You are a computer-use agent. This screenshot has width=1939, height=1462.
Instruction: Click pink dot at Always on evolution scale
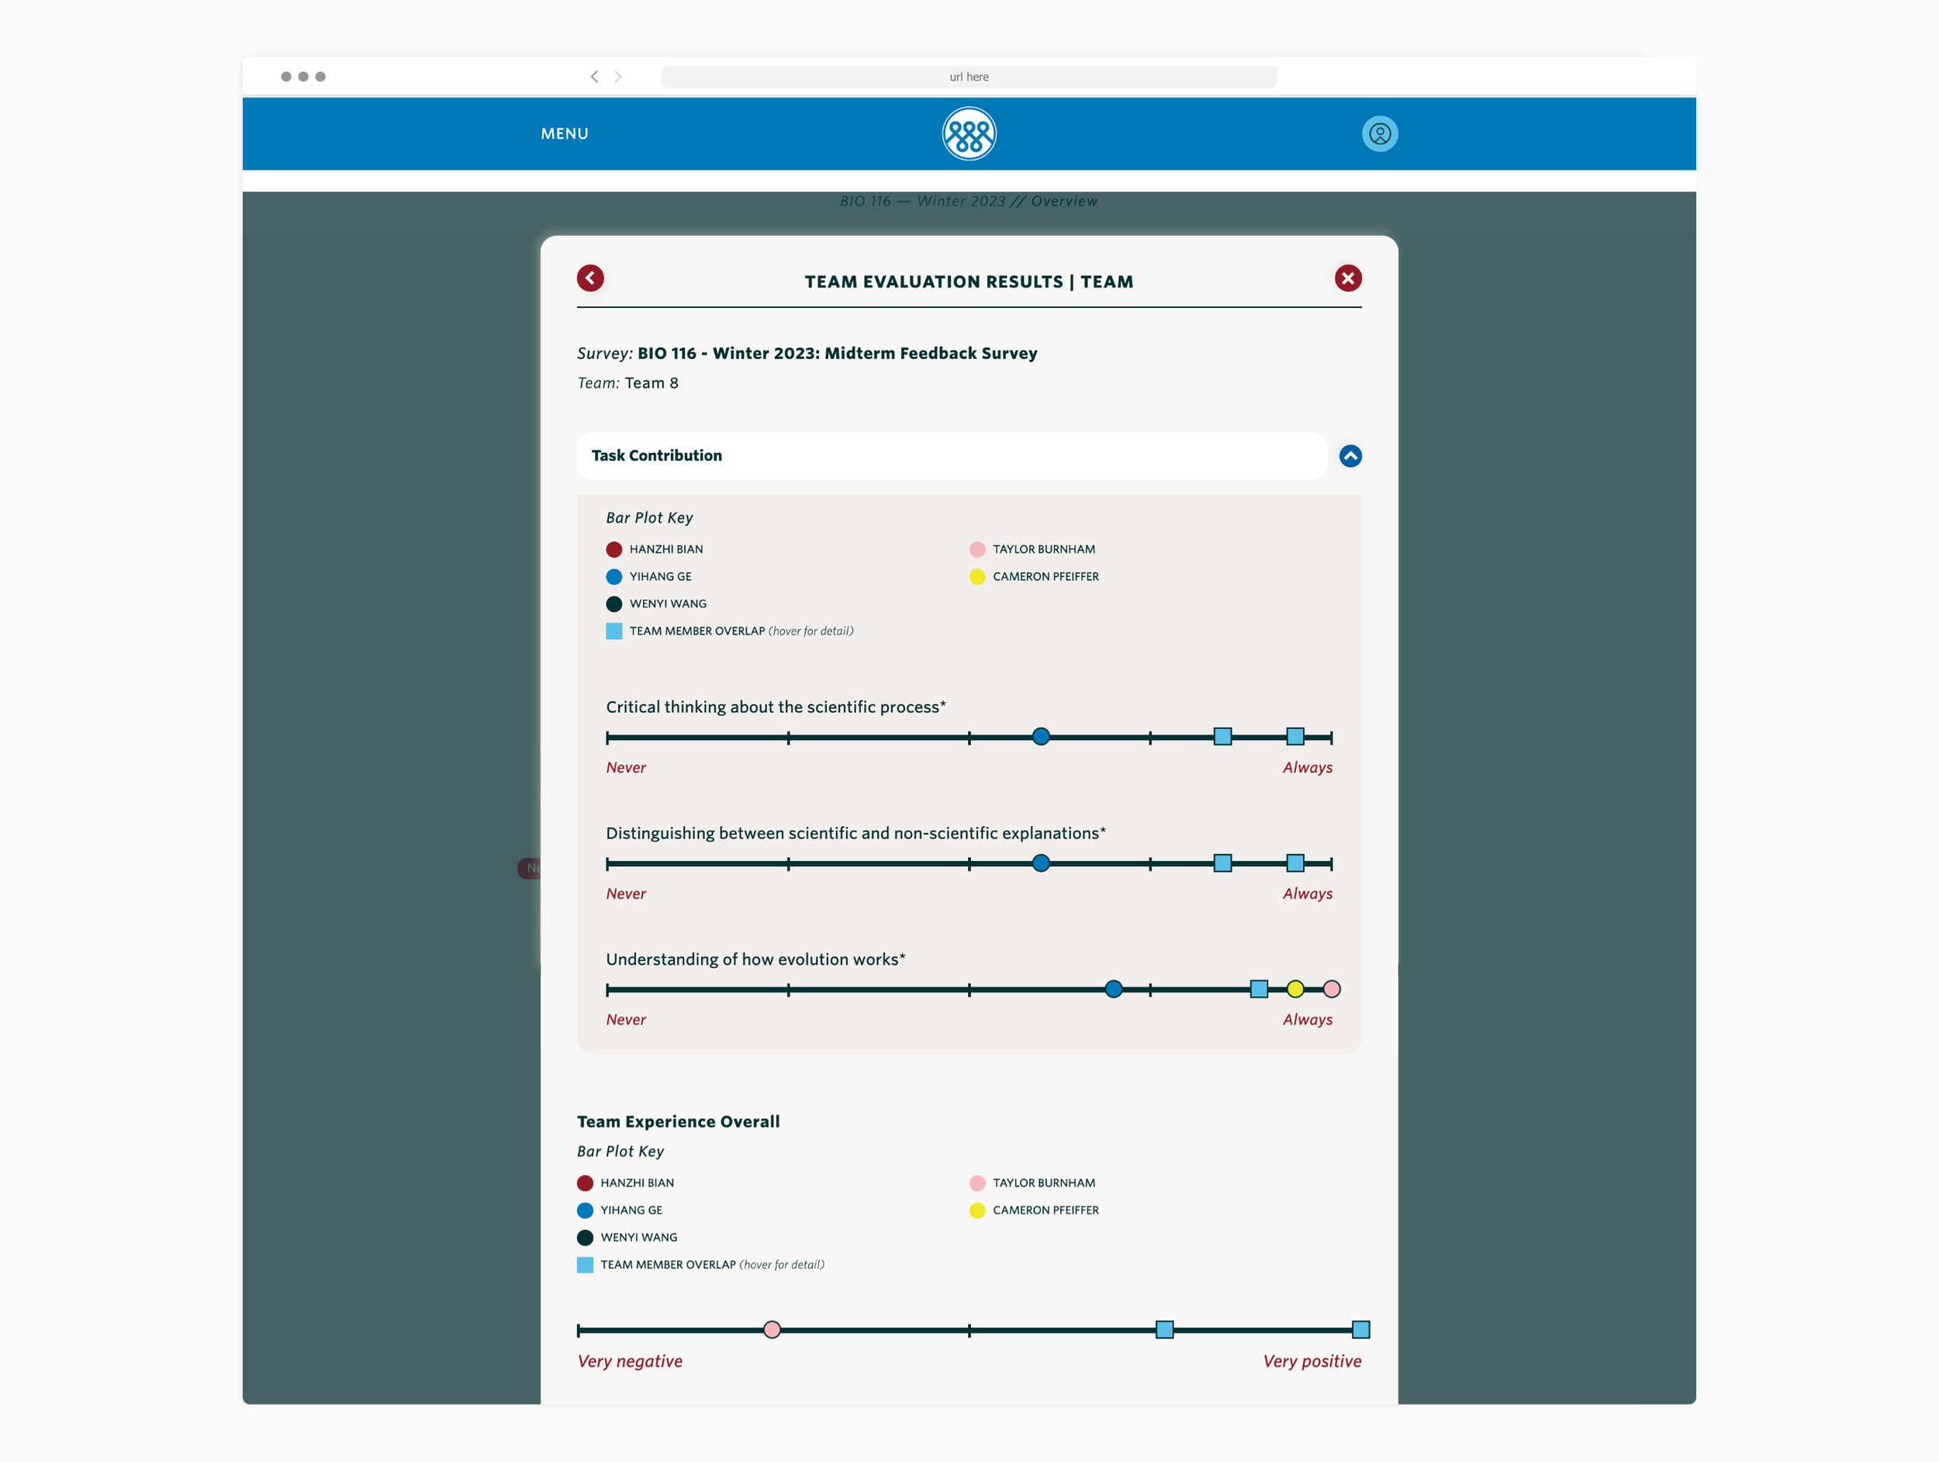(1331, 990)
